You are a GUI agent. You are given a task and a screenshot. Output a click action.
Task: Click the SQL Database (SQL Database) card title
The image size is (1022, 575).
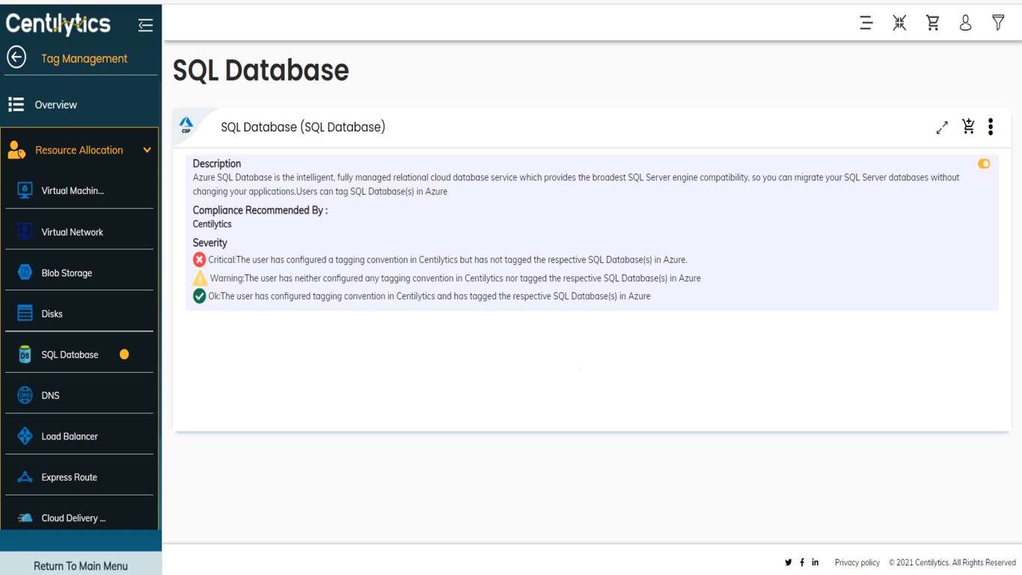pyautogui.click(x=303, y=127)
